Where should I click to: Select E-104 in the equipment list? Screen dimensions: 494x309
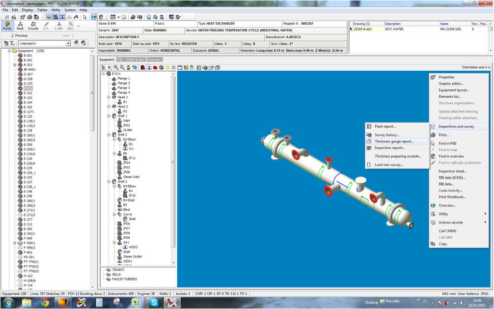point(28,102)
